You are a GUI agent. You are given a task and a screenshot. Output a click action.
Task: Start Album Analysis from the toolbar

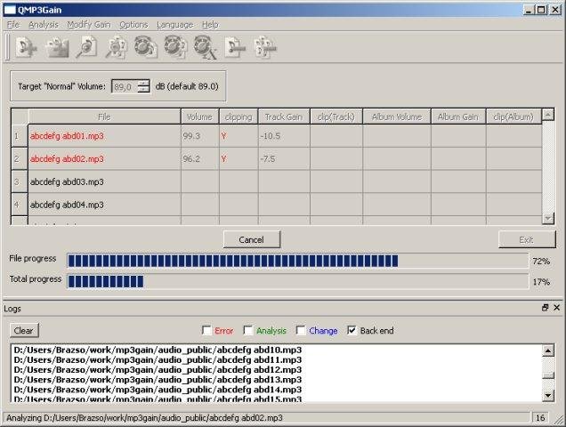[116, 47]
